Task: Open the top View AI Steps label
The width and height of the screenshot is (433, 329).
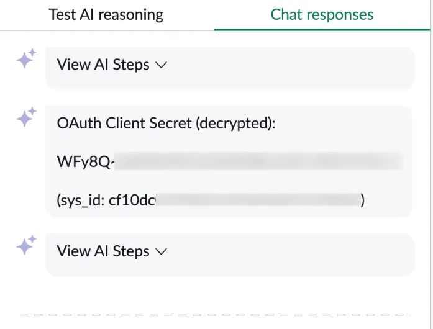Action: coord(103,65)
